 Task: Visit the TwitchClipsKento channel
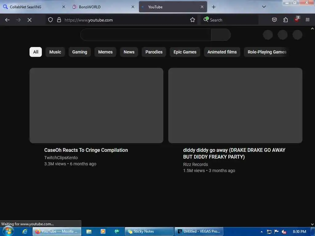point(61,158)
